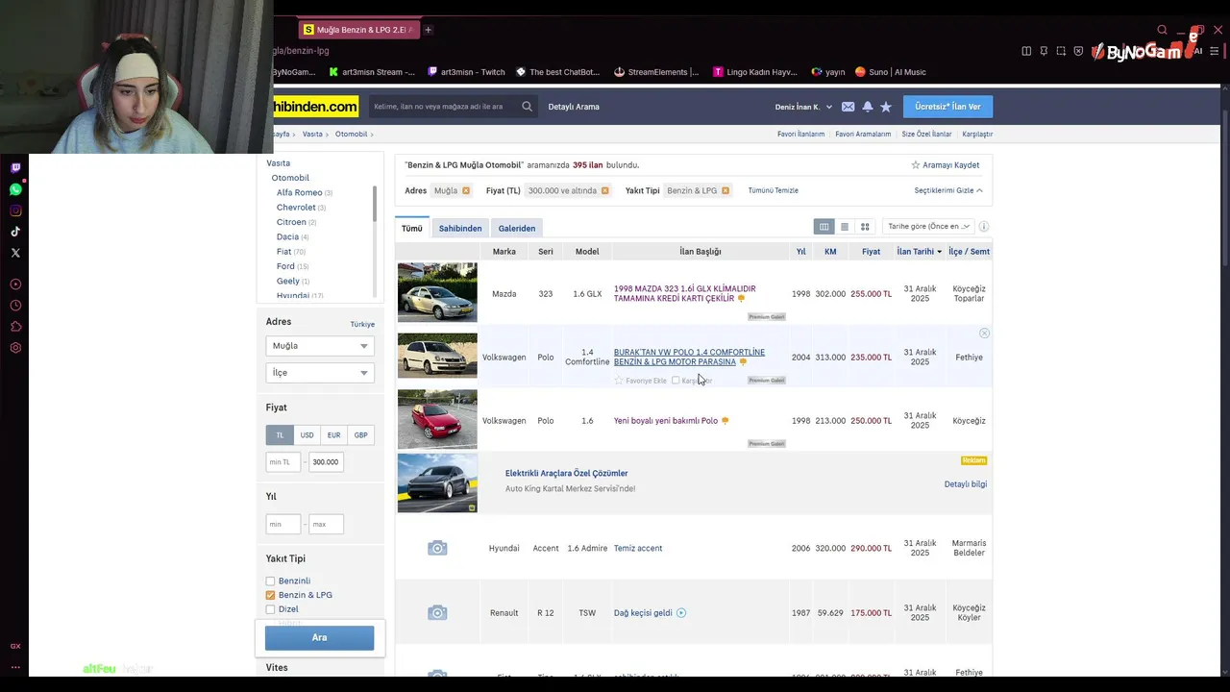Open TikTok in the browser sidebar

(x=15, y=232)
